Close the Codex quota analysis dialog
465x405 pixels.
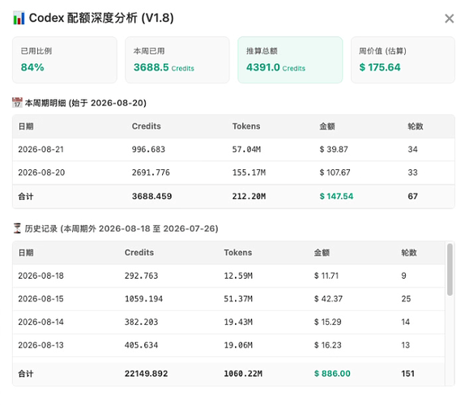tap(450, 19)
